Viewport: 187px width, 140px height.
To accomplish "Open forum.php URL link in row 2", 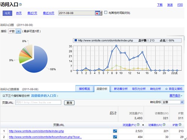I will 45,137.
